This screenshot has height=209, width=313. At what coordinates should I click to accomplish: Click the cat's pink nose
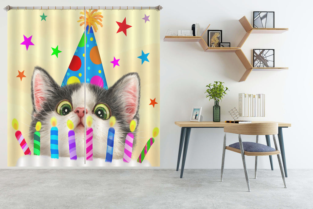(x=80, y=112)
